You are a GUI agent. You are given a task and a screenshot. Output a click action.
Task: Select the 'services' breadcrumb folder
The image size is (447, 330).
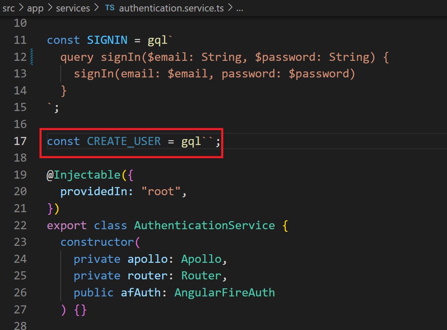[x=73, y=8]
